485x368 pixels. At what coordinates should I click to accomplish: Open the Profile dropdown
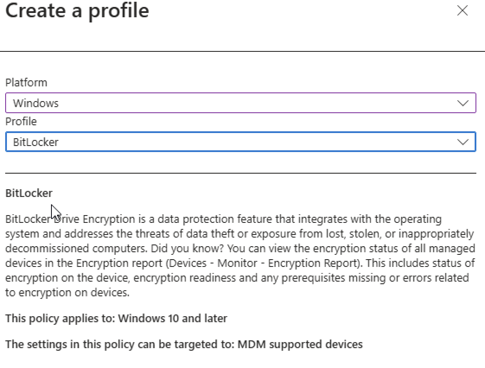[240, 142]
